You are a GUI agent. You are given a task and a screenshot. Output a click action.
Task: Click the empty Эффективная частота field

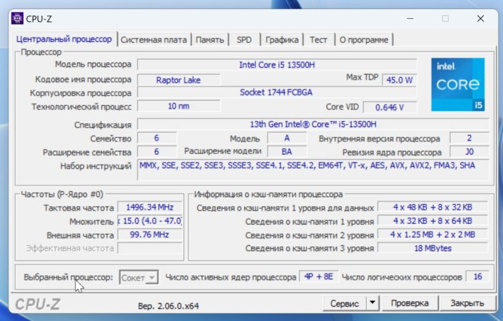tap(150, 248)
